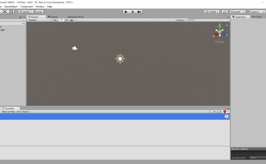This screenshot has height=164, width=266.
Task: Open the AssetBundle None dropdown
Action: click(x=258, y=158)
